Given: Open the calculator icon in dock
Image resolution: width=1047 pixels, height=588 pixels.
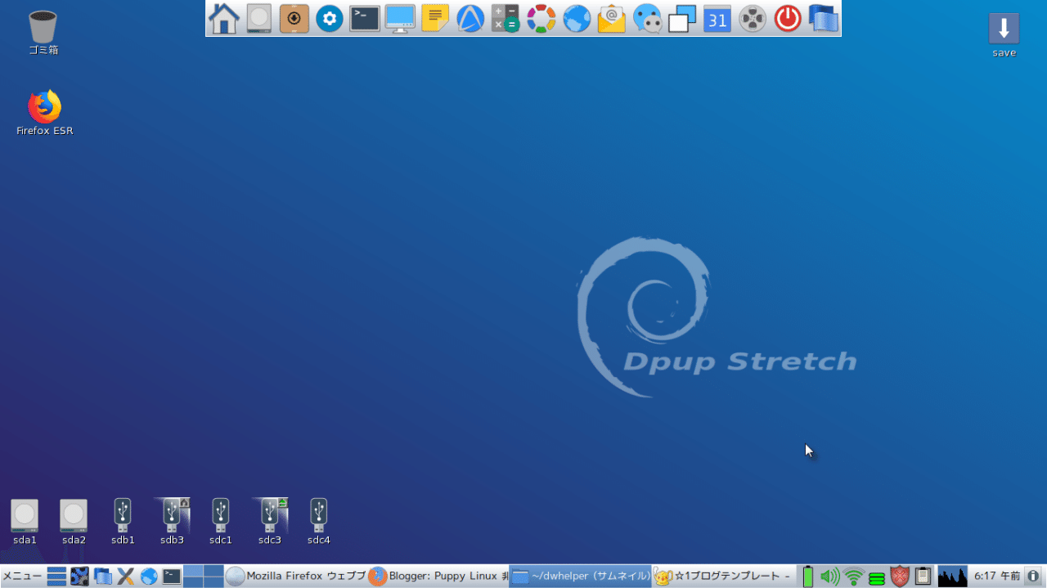Looking at the screenshot, I should click(x=506, y=18).
